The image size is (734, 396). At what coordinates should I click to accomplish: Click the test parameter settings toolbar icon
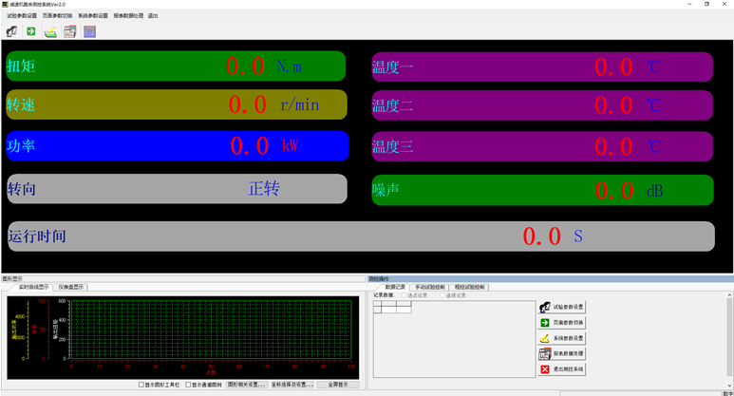pyautogui.click(x=11, y=31)
